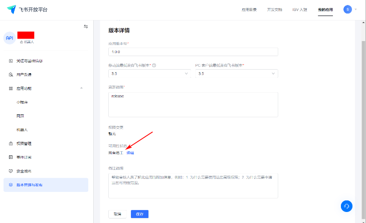Open the account dropdown arrow next to the avatar
Screen dimensions: 366x223
coord(356,10)
